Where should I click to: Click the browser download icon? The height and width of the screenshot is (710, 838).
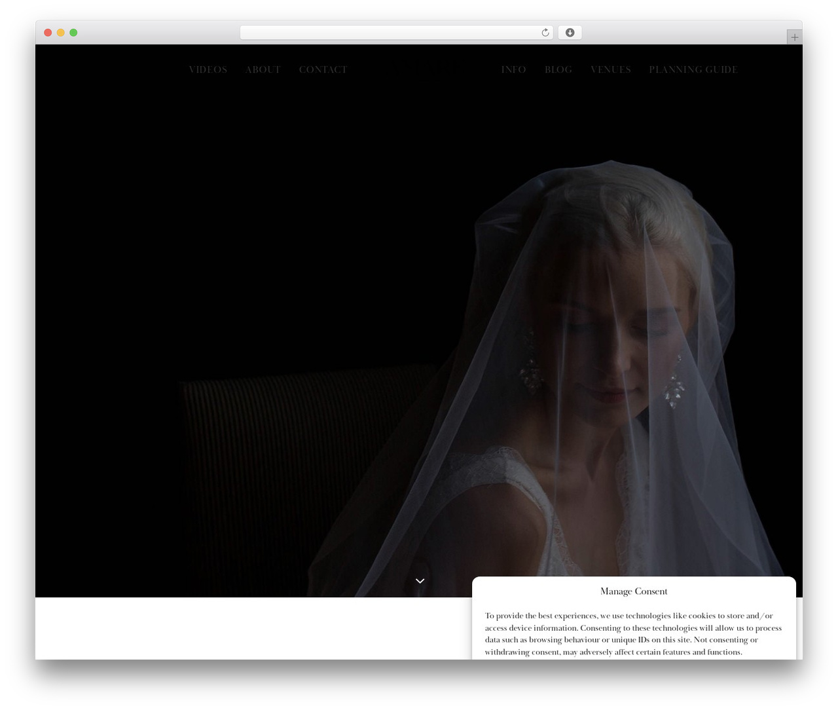[x=570, y=33]
